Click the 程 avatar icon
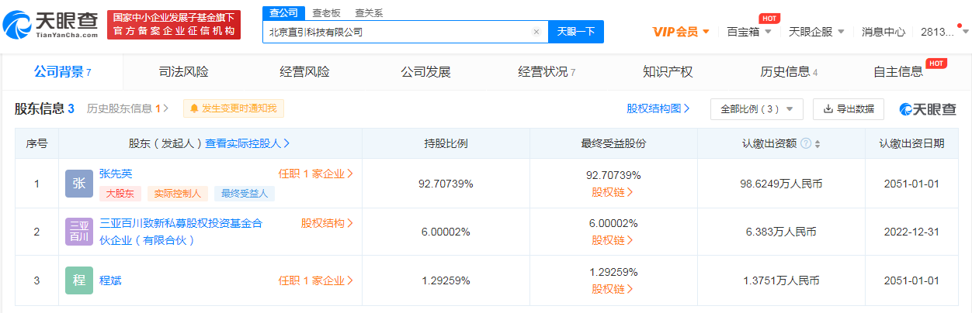Screen dimensions: 972x313 pos(79,280)
